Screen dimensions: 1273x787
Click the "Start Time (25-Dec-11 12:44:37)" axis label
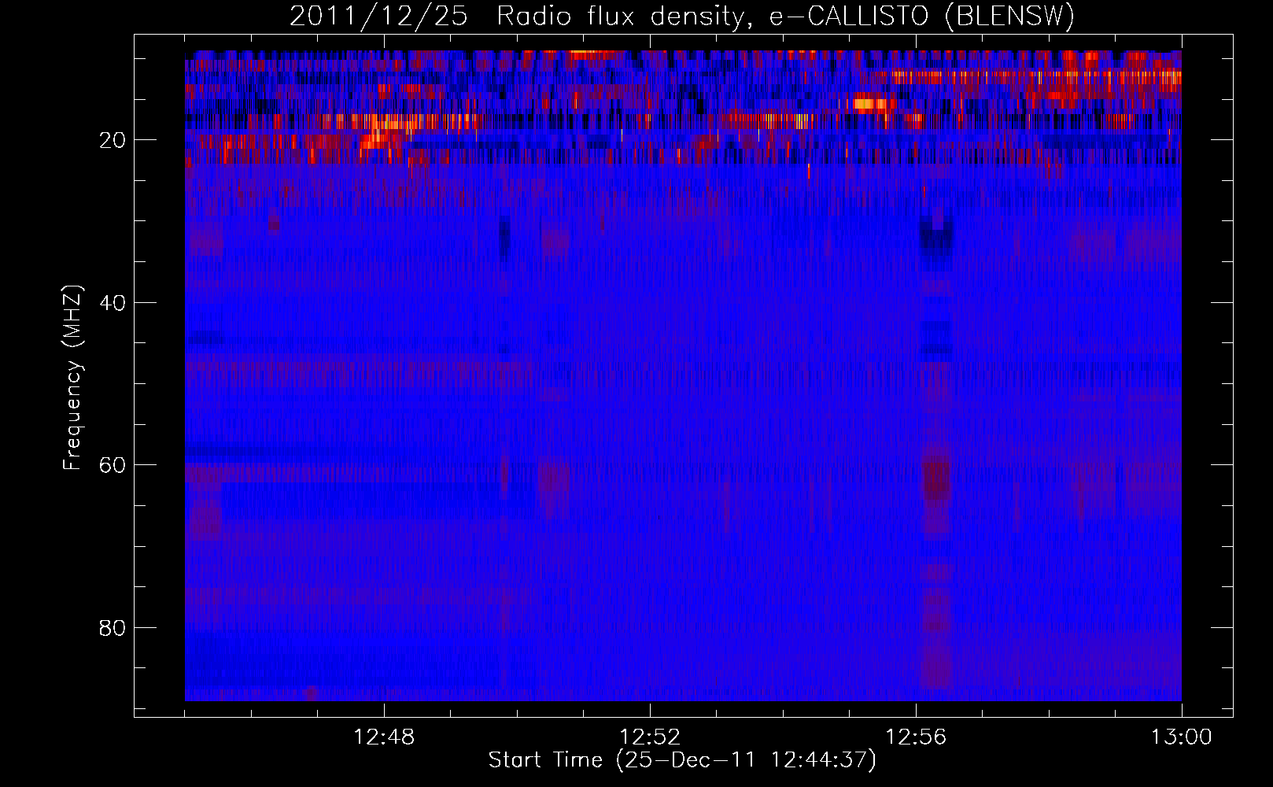[682, 760]
